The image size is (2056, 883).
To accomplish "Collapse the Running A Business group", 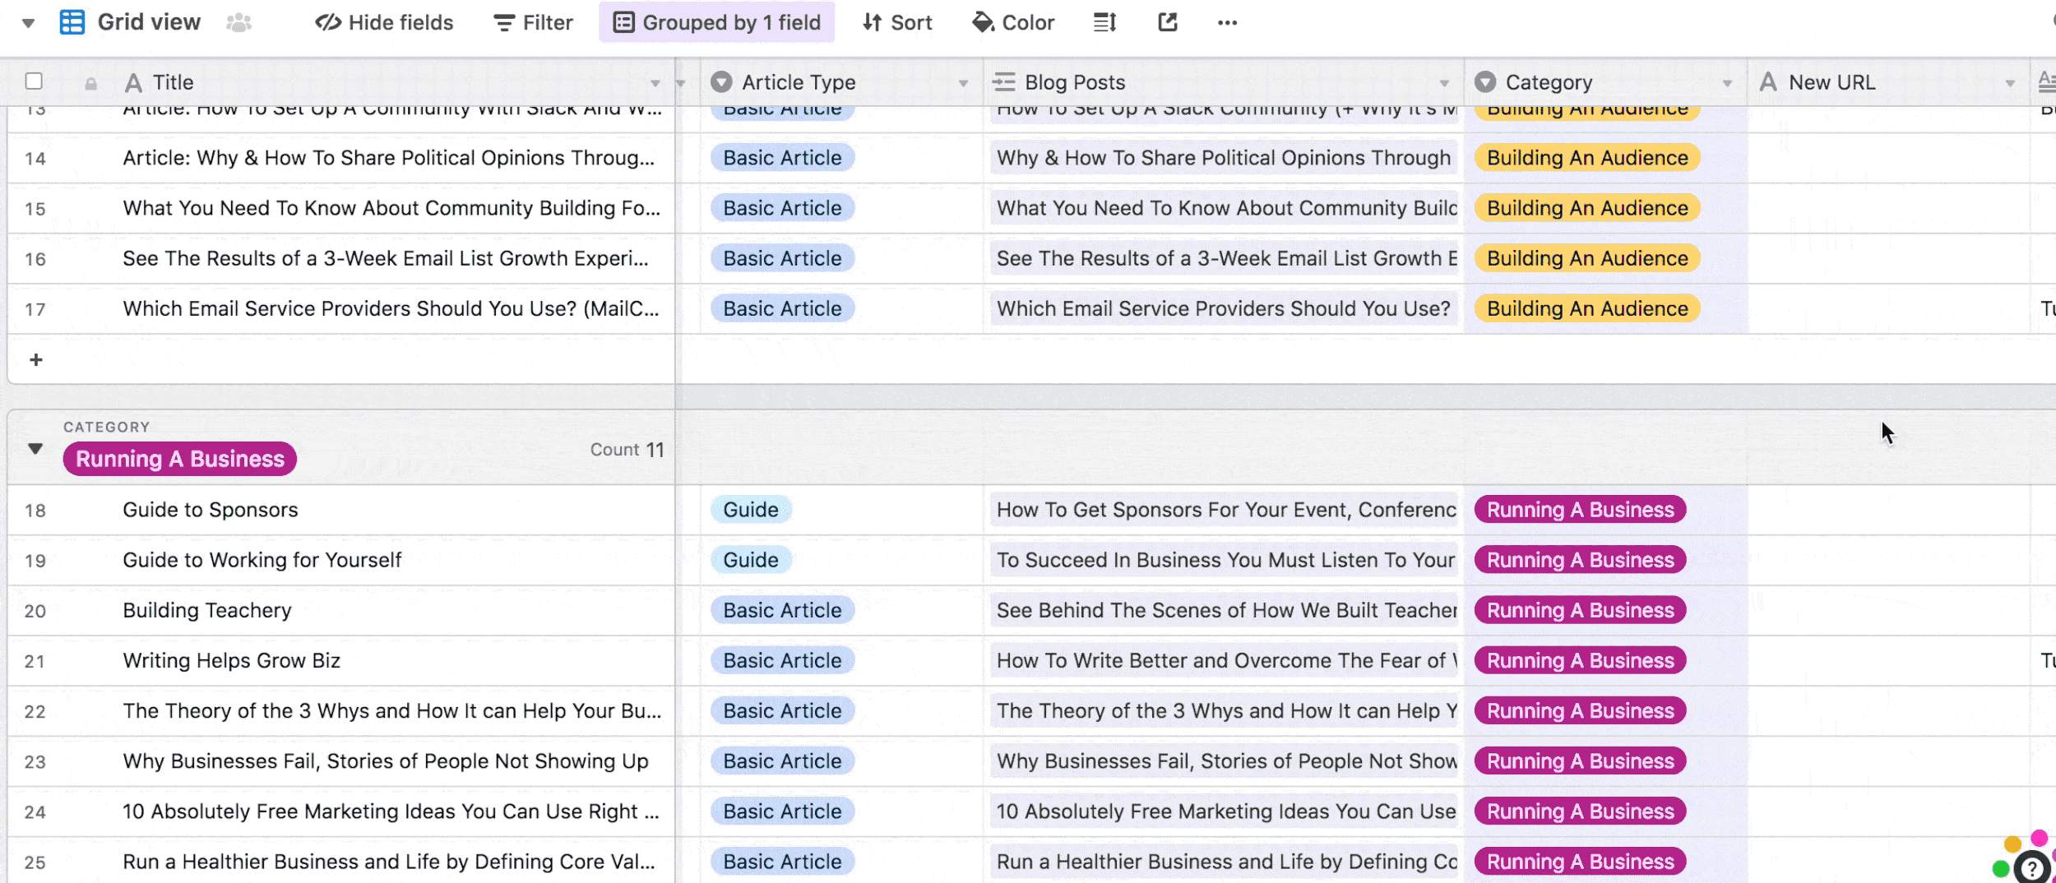I will click(35, 449).
